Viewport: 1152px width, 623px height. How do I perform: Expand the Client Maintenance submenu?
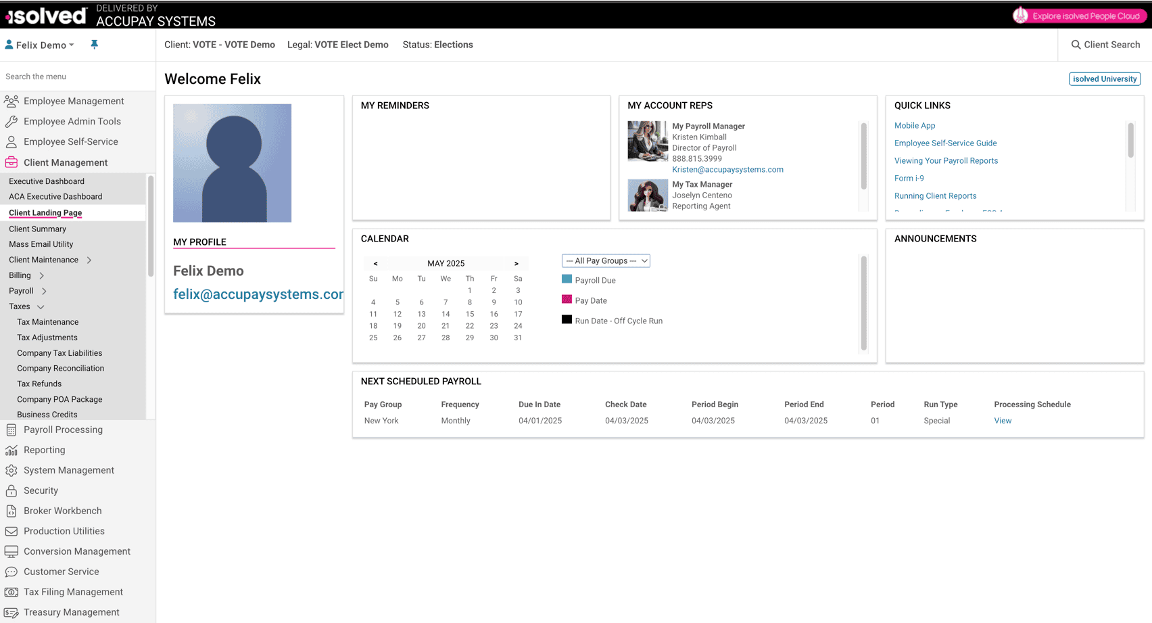tap(89, 260)
